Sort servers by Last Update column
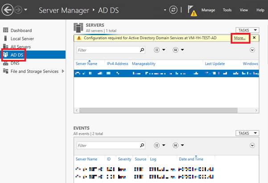Screen dimensions: 268x183 click(x=215, y=64)
